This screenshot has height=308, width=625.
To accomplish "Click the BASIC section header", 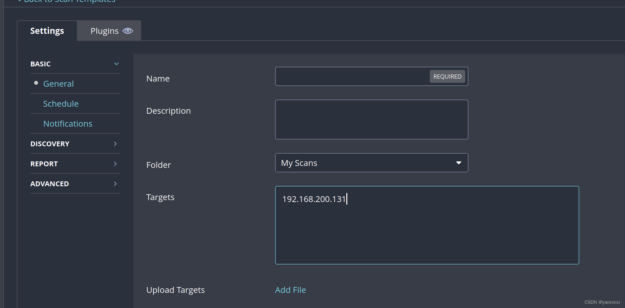I will coord(75,64).
